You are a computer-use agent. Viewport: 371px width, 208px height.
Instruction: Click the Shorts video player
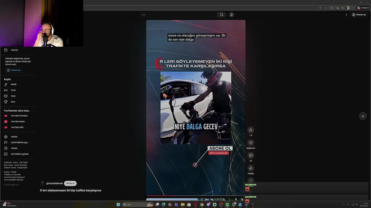point(196,107)
